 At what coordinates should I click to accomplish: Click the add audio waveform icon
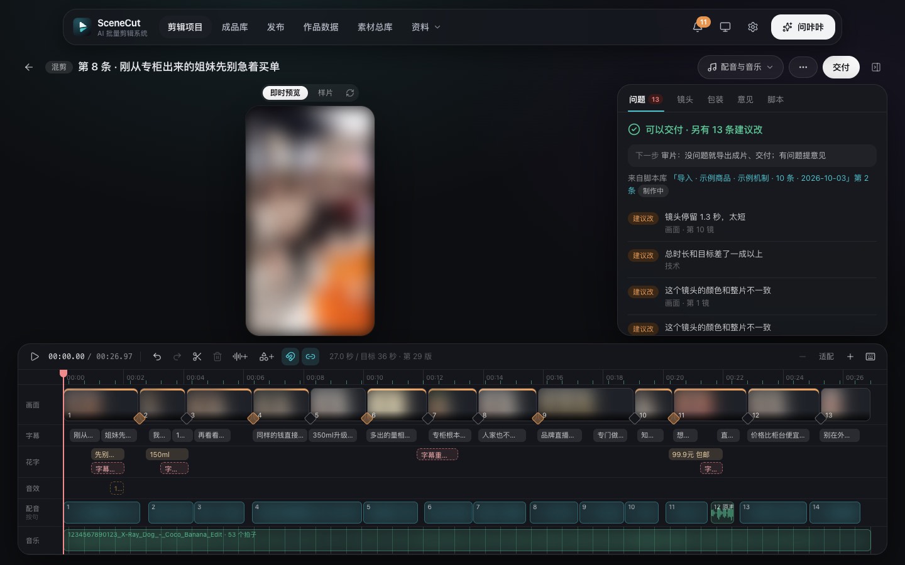pyautogui.click(x=240, y=357)
